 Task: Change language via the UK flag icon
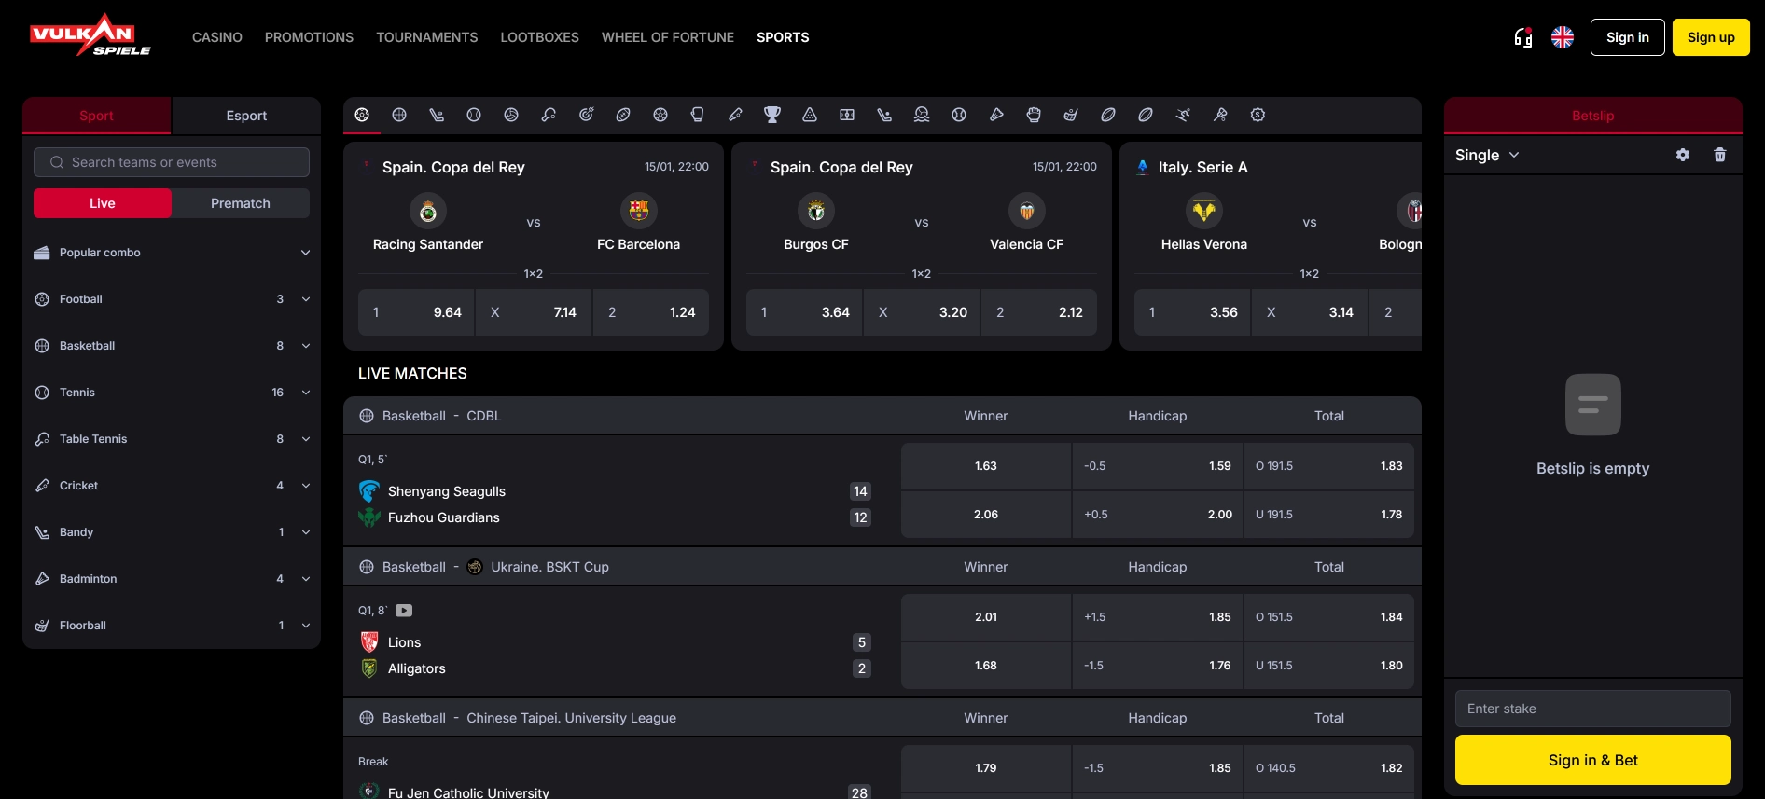[x=1563, y=37]
